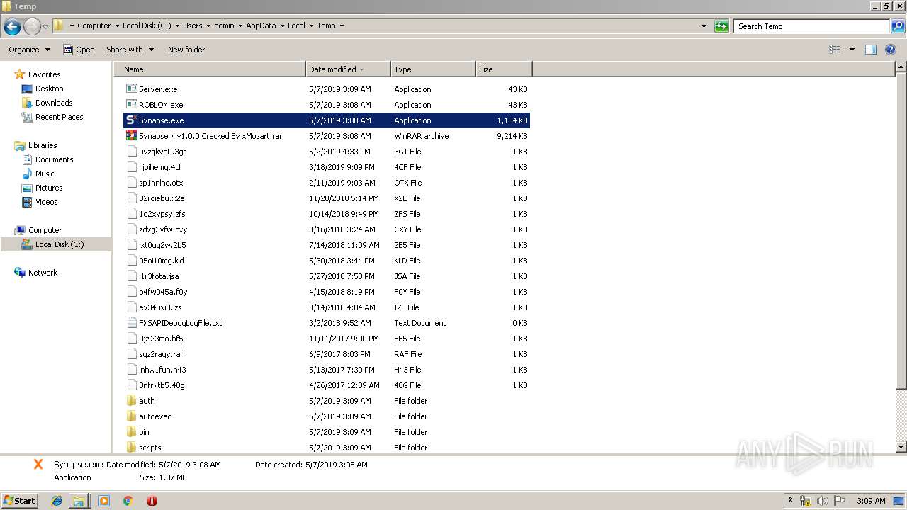Open the Share with menu

coord(130,50)
